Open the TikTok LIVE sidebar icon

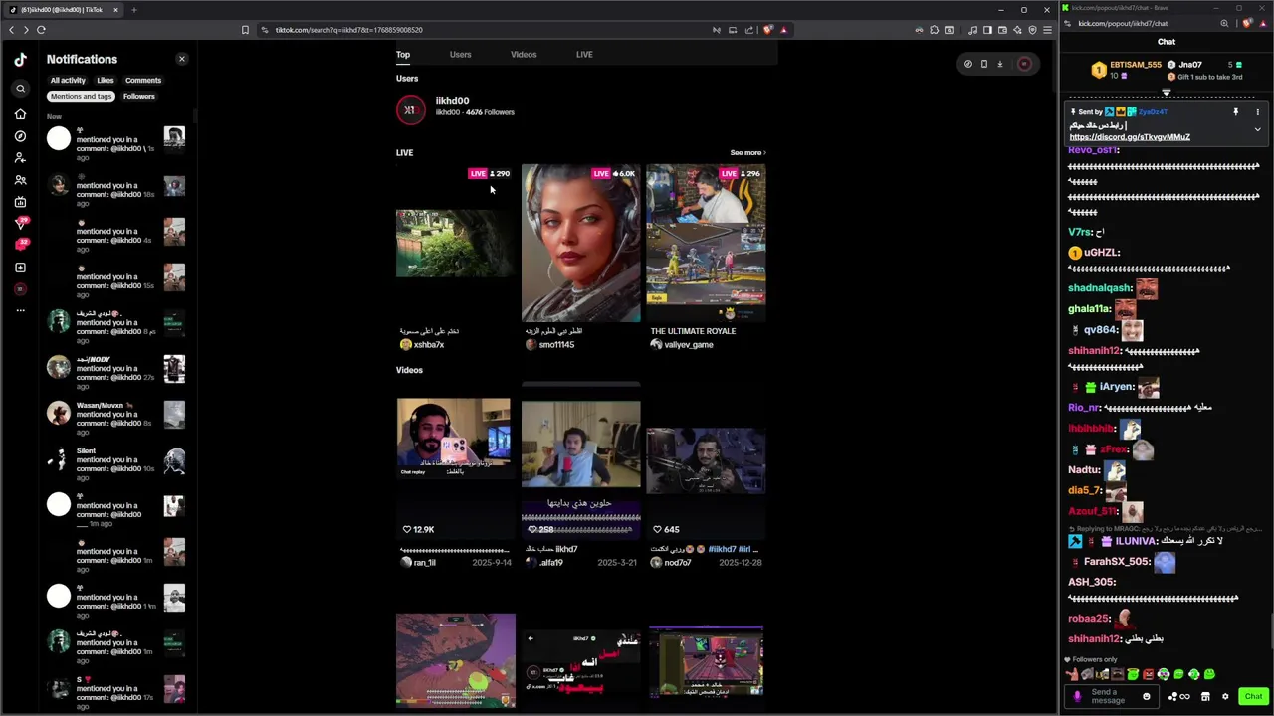(x=20, y=202)
